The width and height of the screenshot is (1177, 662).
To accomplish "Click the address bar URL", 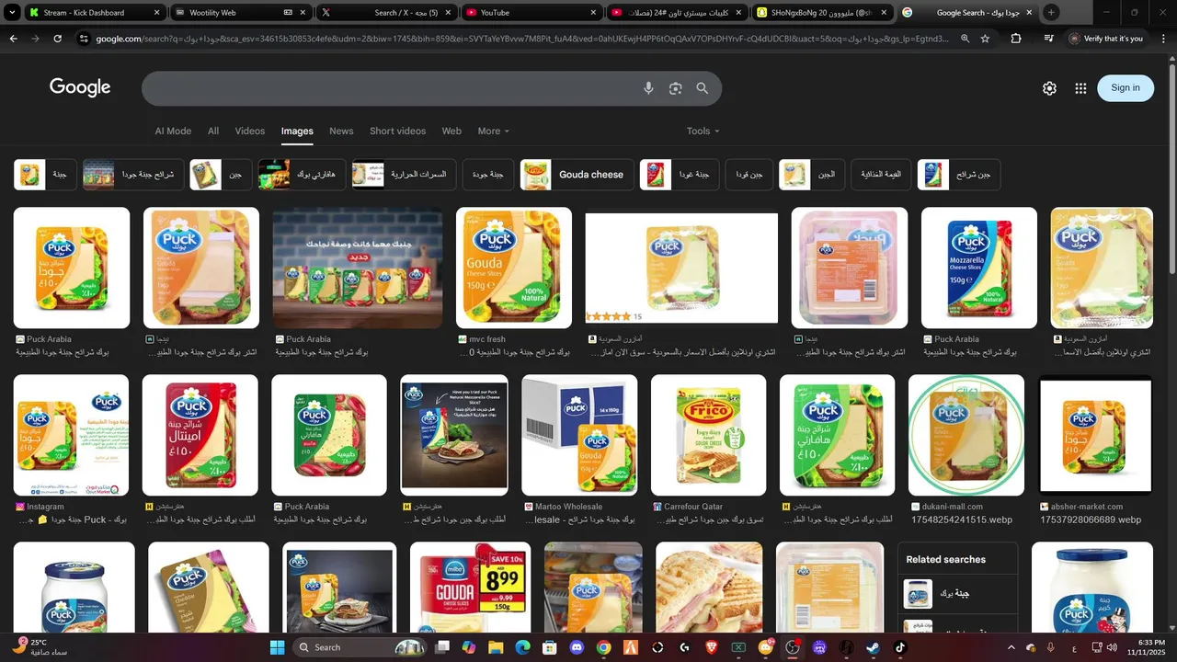I will click(522, 39).
